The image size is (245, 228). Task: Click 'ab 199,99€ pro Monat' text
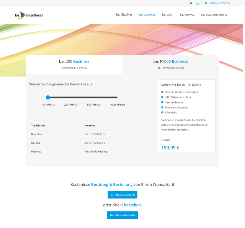pyautogui.click(x=171, y=68)
